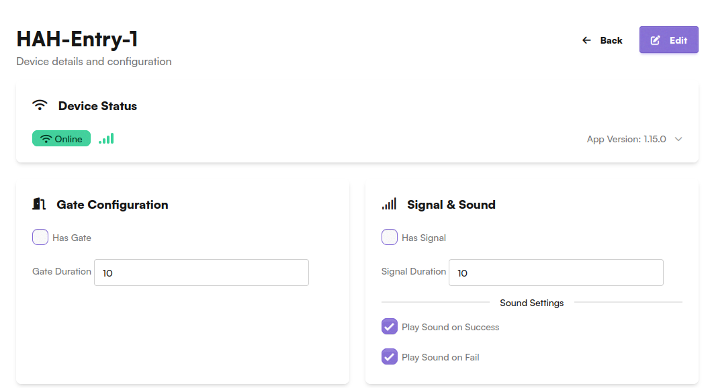Click the pencil icon on the Edit button
This screenshot has width=710, height=388.
(656, 40)
